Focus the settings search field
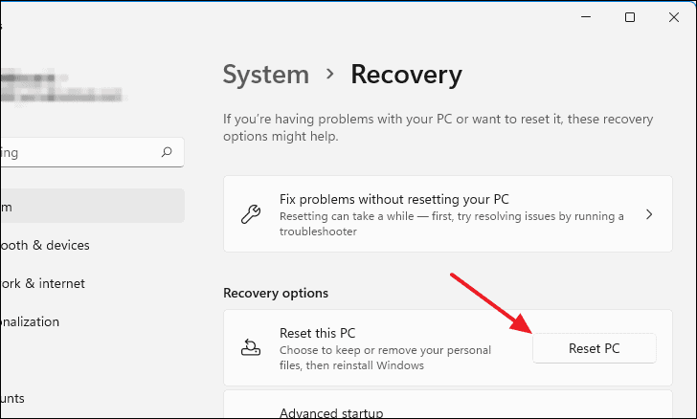Viewport: 697px width, 419px height. click(x=92, y=152)
